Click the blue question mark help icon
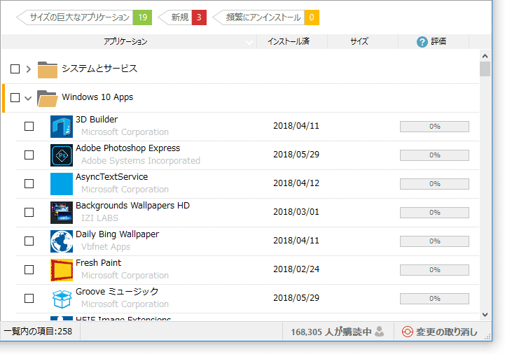505x354 pixels. [422, 41]
